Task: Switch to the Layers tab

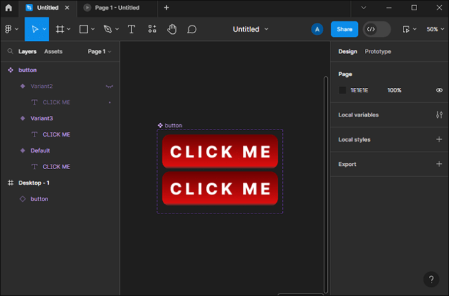Action: tap(27, 51)
